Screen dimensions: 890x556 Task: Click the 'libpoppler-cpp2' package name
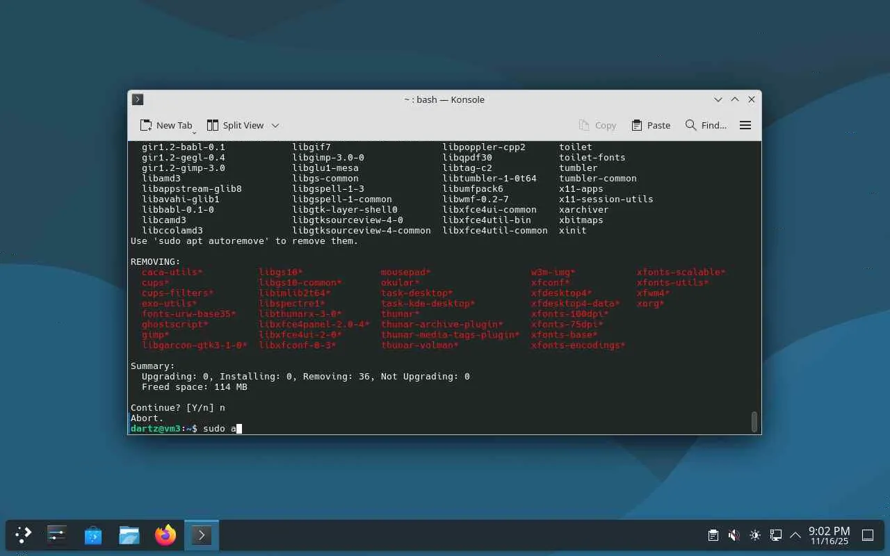coord(484,147)
